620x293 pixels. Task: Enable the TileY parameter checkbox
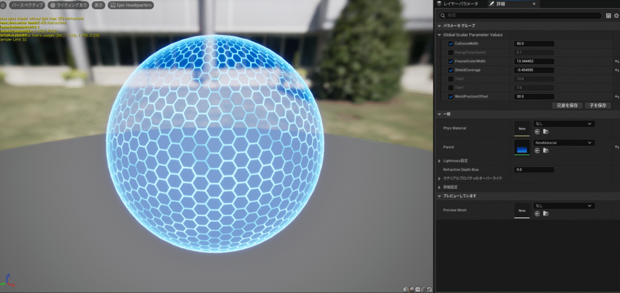(x=450, y=88)
